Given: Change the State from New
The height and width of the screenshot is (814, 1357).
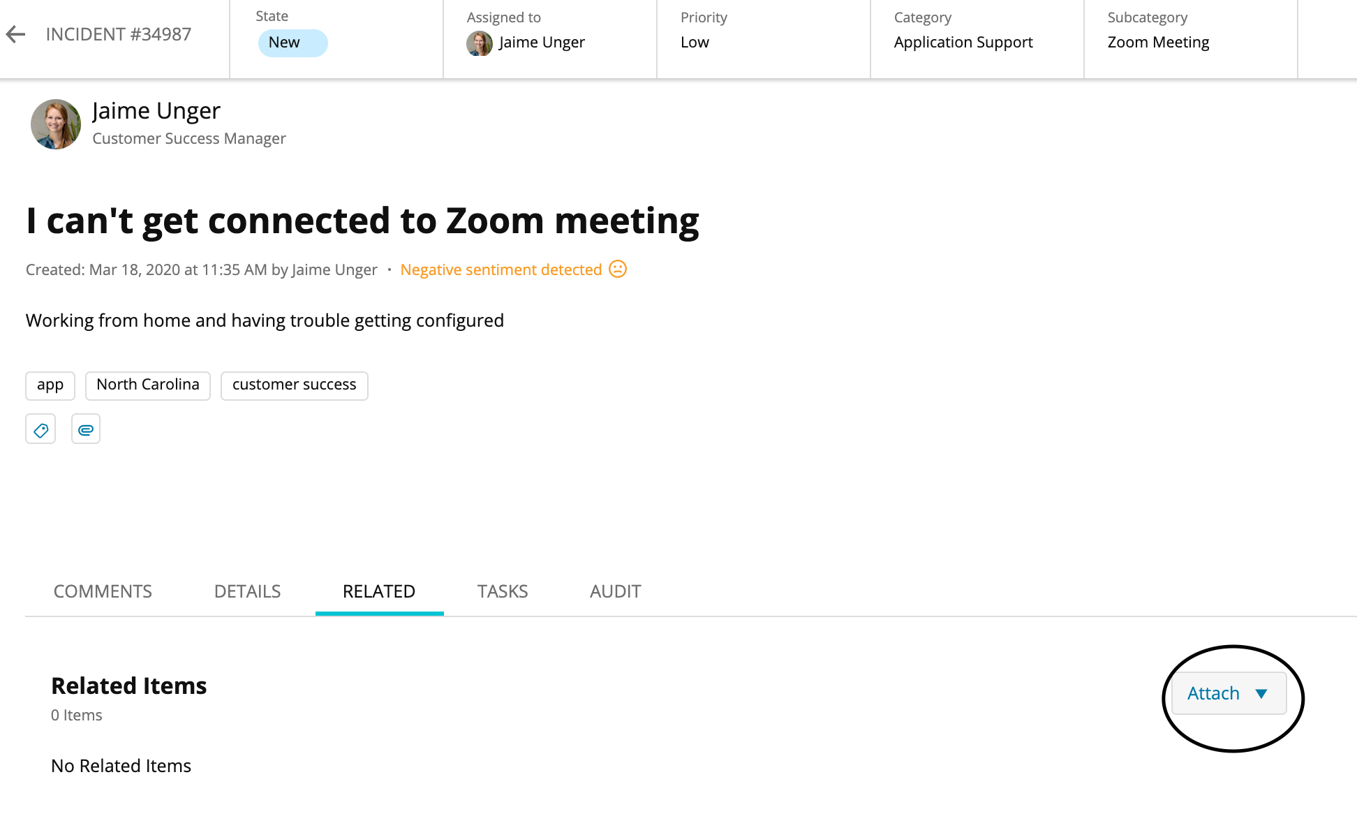Looking at the screenshot, I should click(x=292, y=42).
